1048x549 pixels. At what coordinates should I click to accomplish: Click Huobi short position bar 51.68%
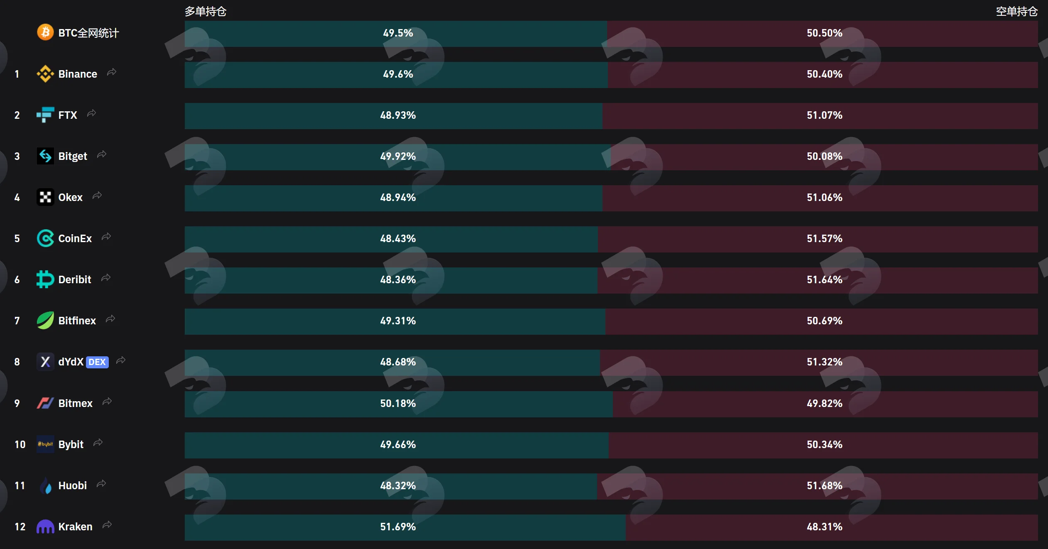(818, 486)
